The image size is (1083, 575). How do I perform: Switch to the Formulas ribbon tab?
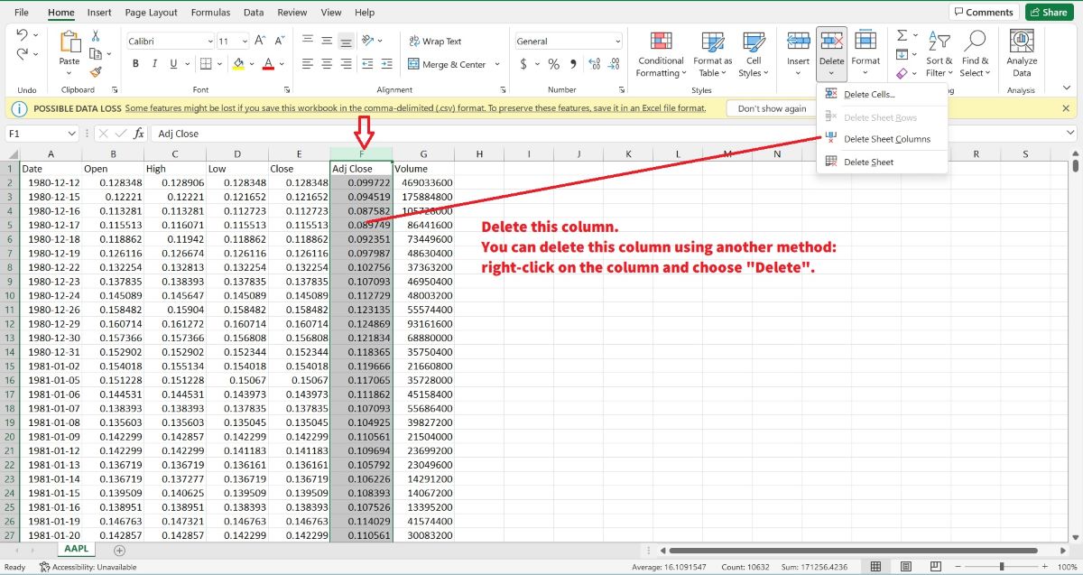click(x=211, y=13)
